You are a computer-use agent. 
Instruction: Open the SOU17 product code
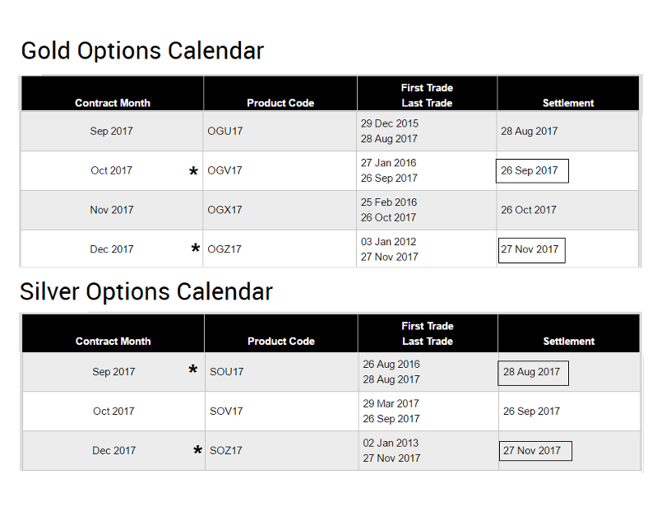click(227, 372)
